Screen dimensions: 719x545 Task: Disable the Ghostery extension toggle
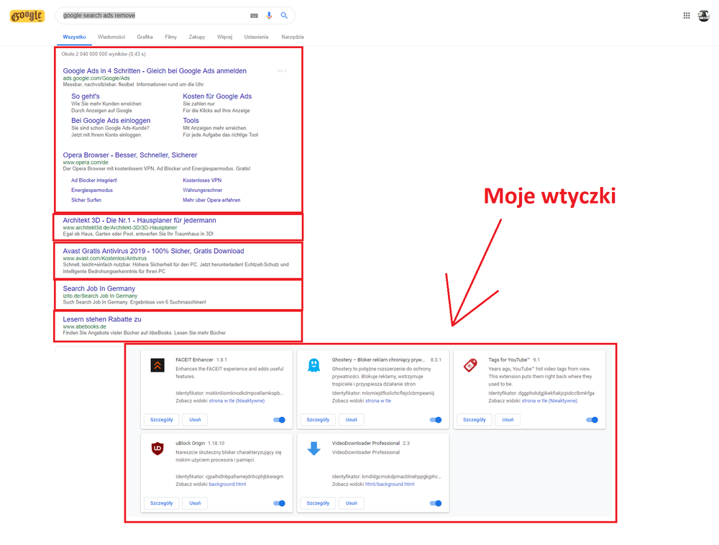pos(436,420)
